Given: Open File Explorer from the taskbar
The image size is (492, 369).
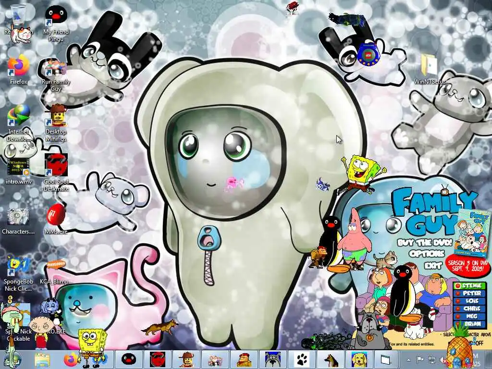Looking at the screenshot, I should coord(42,359).
